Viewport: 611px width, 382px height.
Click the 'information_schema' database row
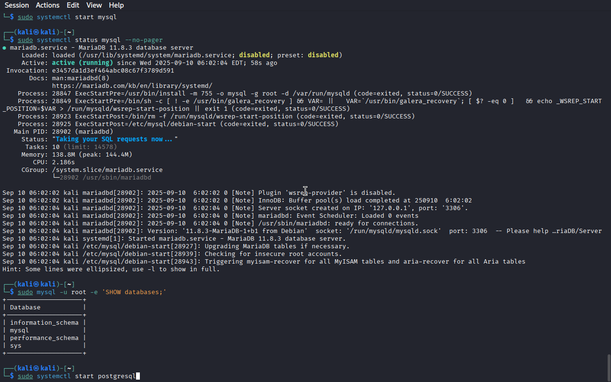[x=44, y=323]
